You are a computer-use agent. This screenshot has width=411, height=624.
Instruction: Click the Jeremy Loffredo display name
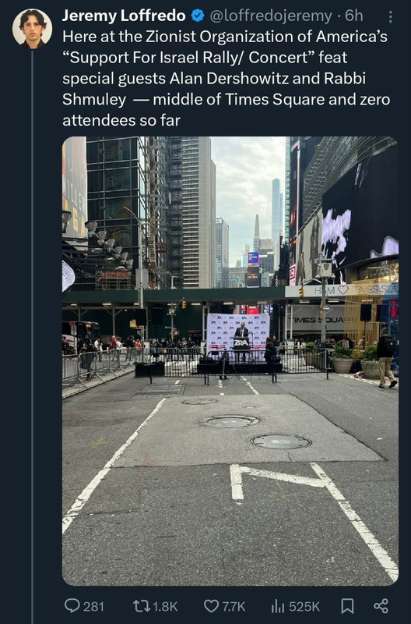pos(124,16)
